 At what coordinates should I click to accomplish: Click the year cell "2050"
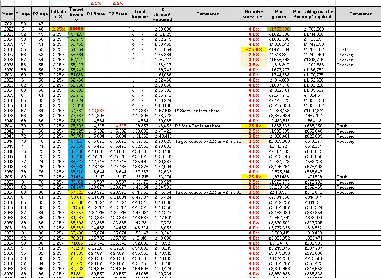[x=7, y=172]
